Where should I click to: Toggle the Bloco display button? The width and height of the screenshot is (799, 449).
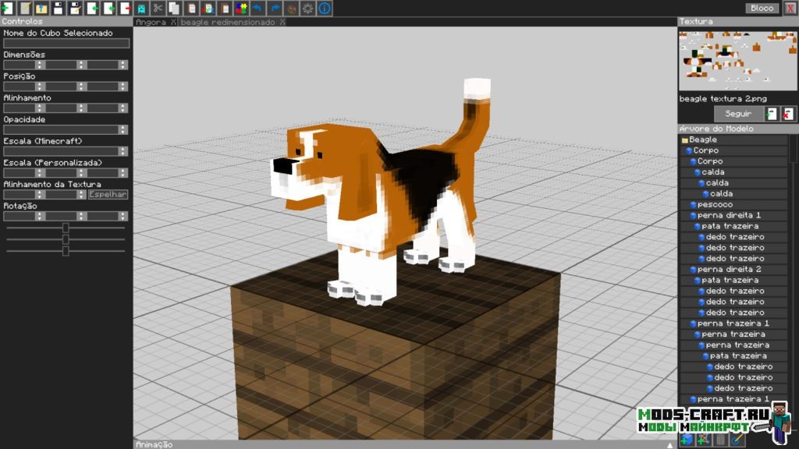[761, 8]
